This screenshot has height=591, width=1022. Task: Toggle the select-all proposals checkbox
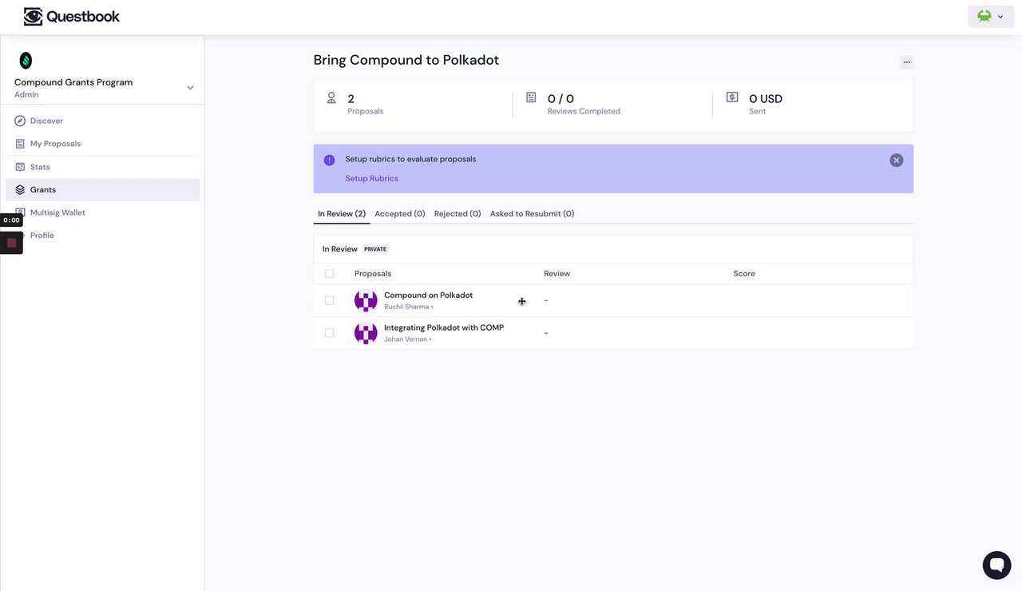point(329,274)
